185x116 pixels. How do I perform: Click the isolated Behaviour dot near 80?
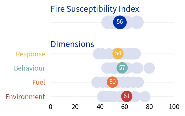click(149, 68)
